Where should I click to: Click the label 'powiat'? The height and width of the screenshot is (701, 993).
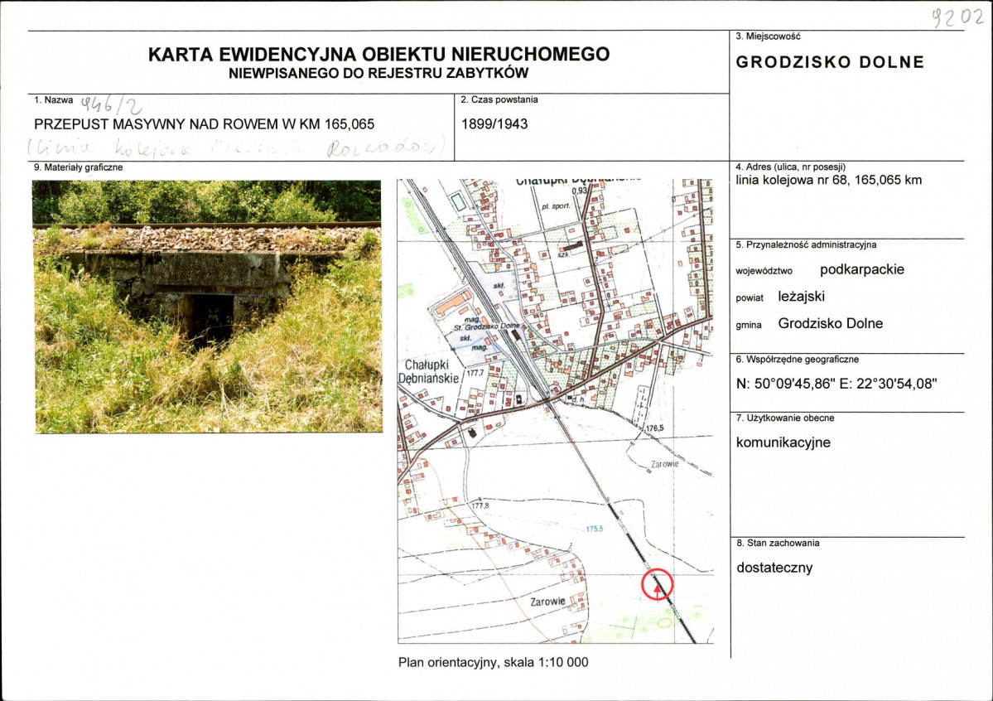pos(750,298)
